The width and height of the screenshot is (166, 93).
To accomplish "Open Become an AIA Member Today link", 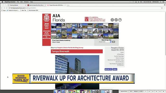I will pos(116,60).
